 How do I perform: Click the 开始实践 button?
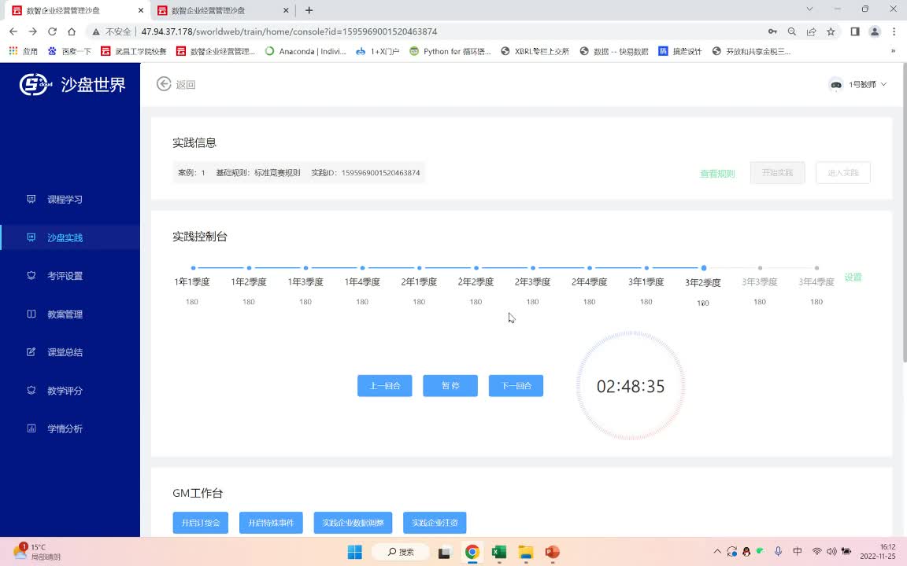(777, 173)
